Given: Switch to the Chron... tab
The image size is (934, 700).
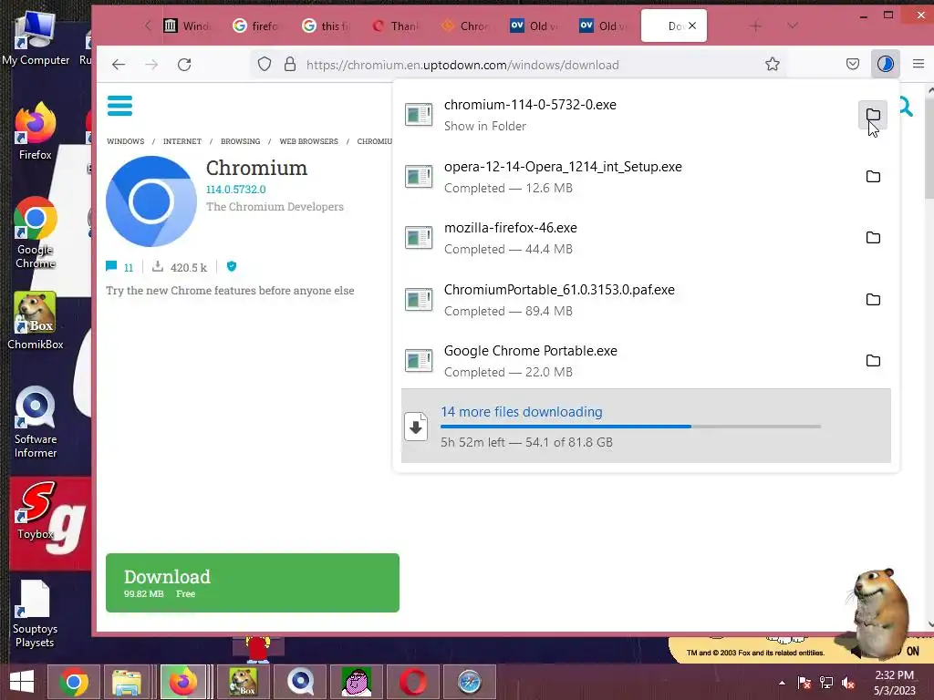Looking at the screenshot, I should coord(464,26).
